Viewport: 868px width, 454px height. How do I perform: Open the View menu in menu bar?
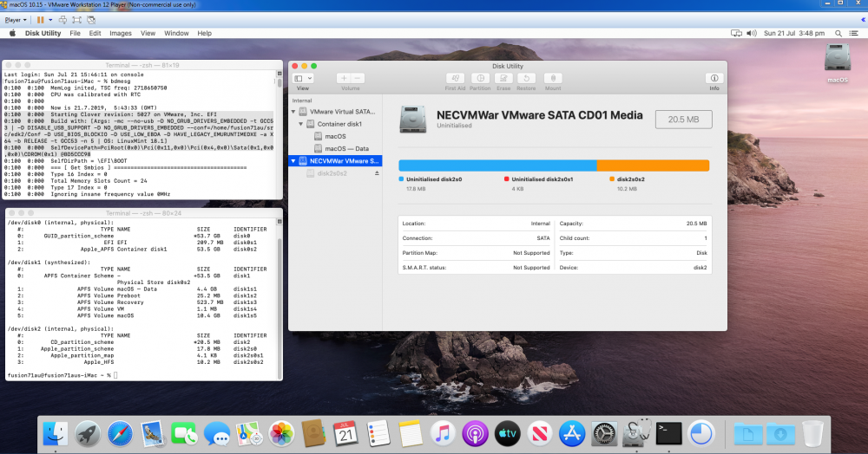(148, 33)
